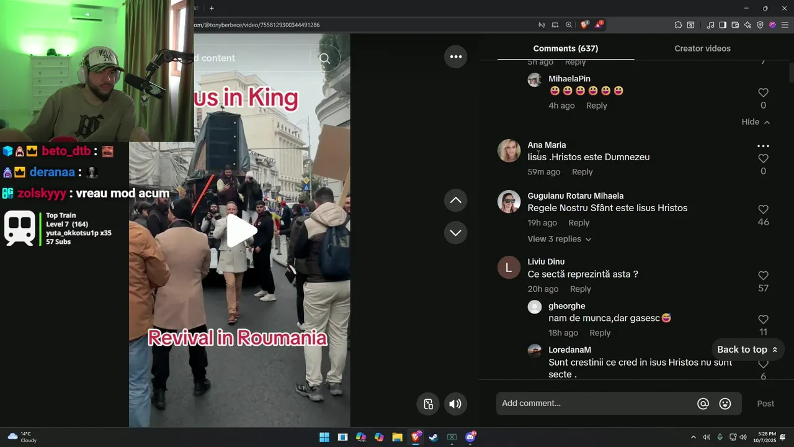Mute the video with the speaker button
Viewport: 794px width, 447px height.
(455, 404)
